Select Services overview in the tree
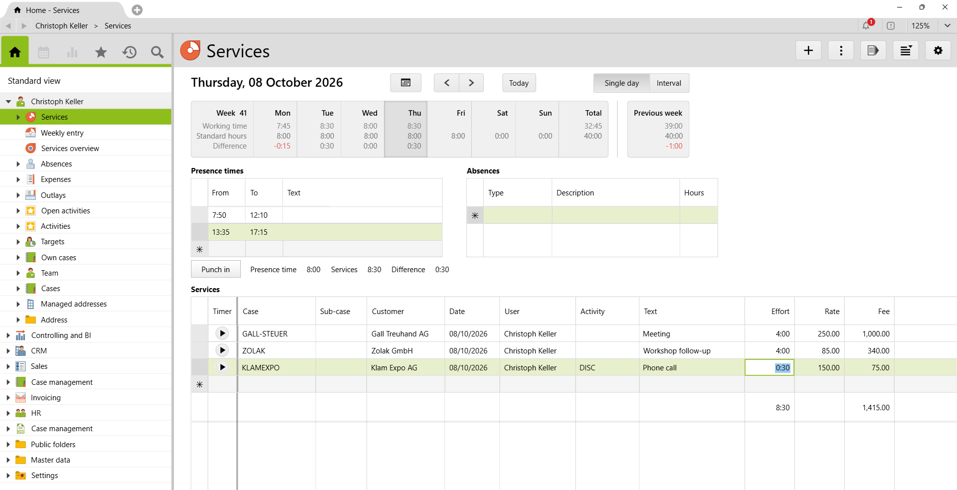Image resolution: width=957 pixels, height=490 pixels. [x=70, y=148]
